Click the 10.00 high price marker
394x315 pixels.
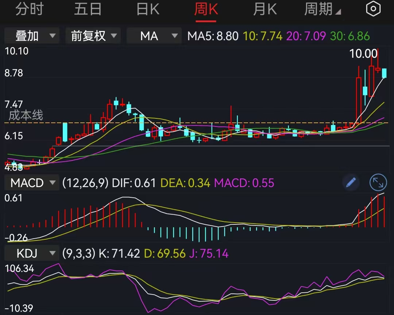(363, 53)
